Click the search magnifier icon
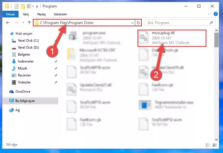The width and height of the screenshot is (223, 153). tap(211, 23)
